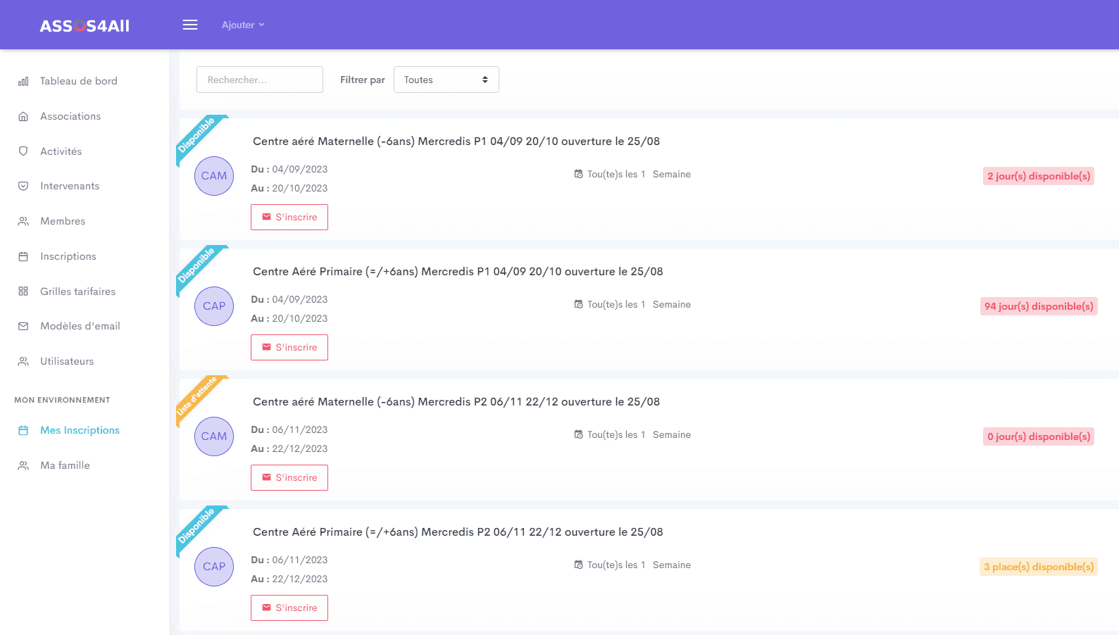Click the Liste d'attente ribbon
This screenshot has height=635, width=1119.
196,397
